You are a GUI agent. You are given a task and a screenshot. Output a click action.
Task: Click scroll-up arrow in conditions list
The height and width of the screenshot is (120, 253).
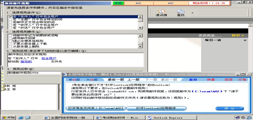point(140,17)
